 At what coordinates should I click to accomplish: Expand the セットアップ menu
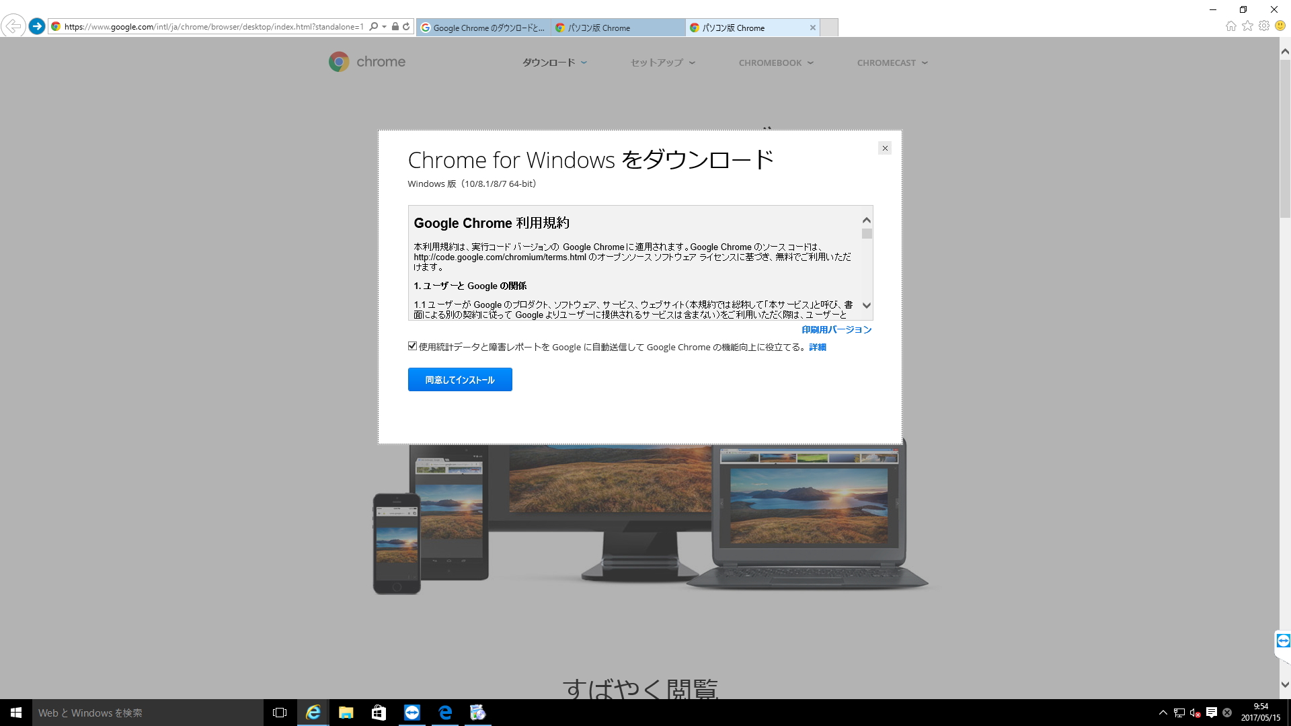pos(662,63)
